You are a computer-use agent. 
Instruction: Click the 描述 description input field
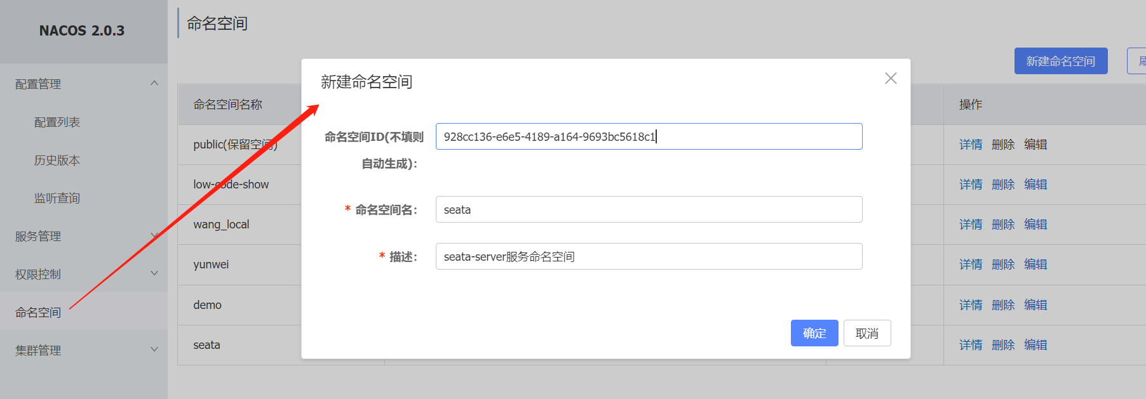tap(648, 256)
